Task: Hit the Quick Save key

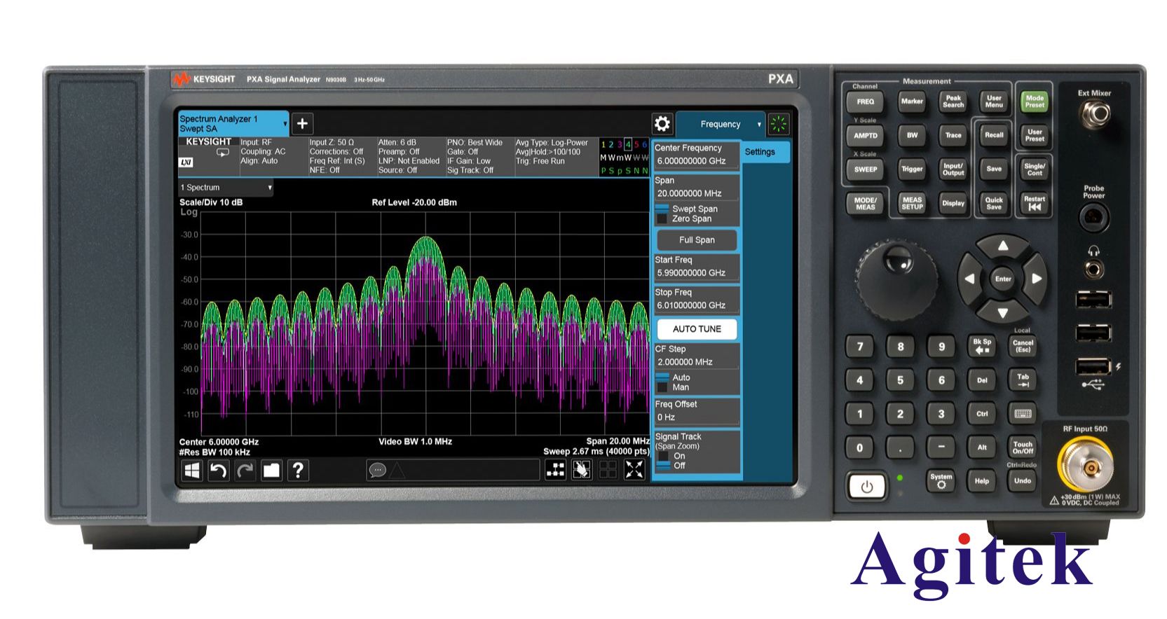Action: 994,203
